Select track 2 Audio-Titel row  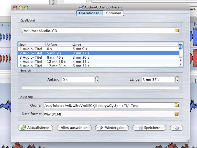[98, 53]
